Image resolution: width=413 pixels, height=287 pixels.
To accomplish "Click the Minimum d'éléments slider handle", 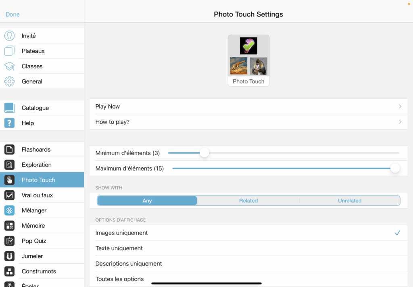I will [x=204, y=153].
